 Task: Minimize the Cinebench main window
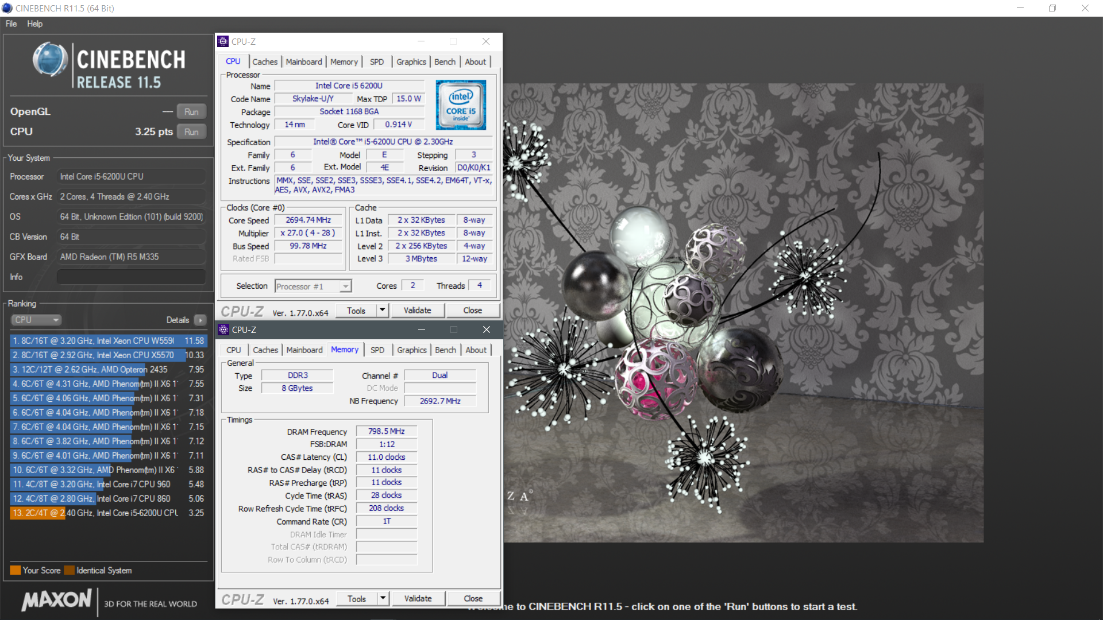tap(1020, 8)
